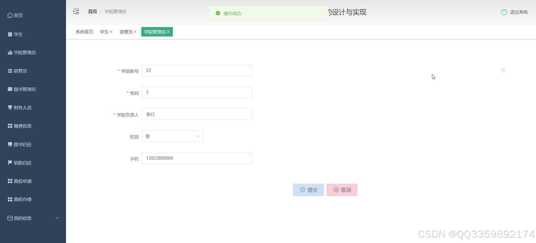
Task: Click the circled X icon at right
Action: pyautogui.click(x=503, y=70)
